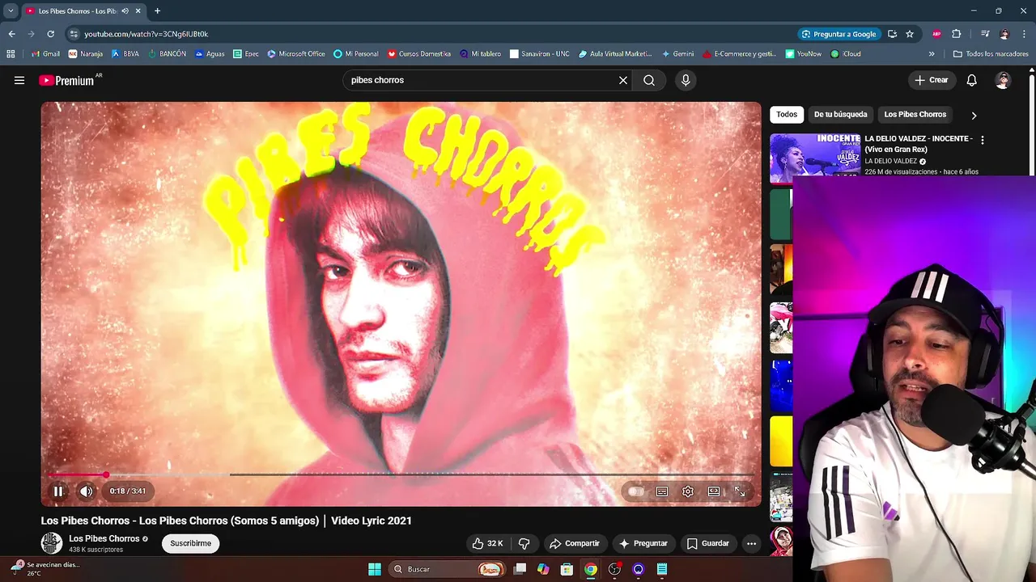Click the Preguntar button below video
This screenshot has height=582, width=1036.
(x=643, y=543)
